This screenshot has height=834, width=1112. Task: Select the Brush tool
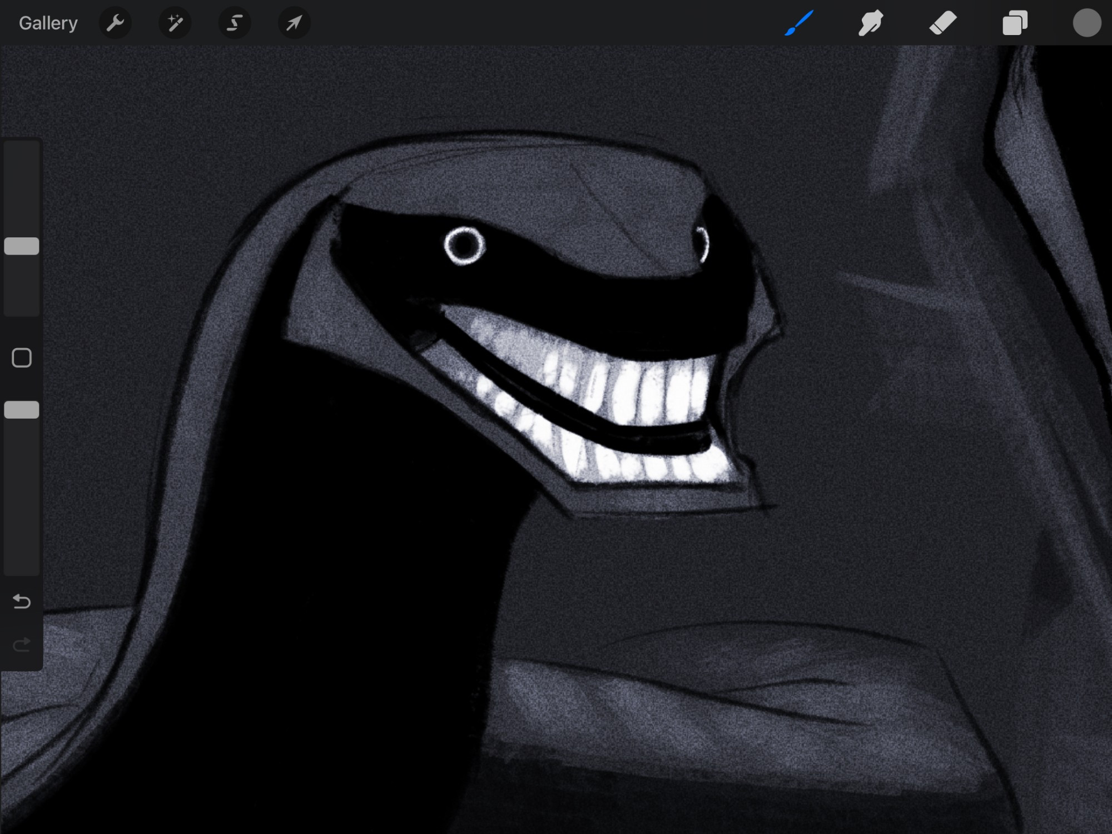[799, 23]
